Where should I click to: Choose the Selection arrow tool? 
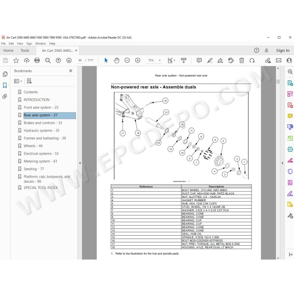tap(106, 60)
